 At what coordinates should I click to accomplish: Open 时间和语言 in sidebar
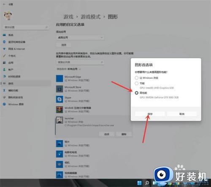[x=25, y=76]
